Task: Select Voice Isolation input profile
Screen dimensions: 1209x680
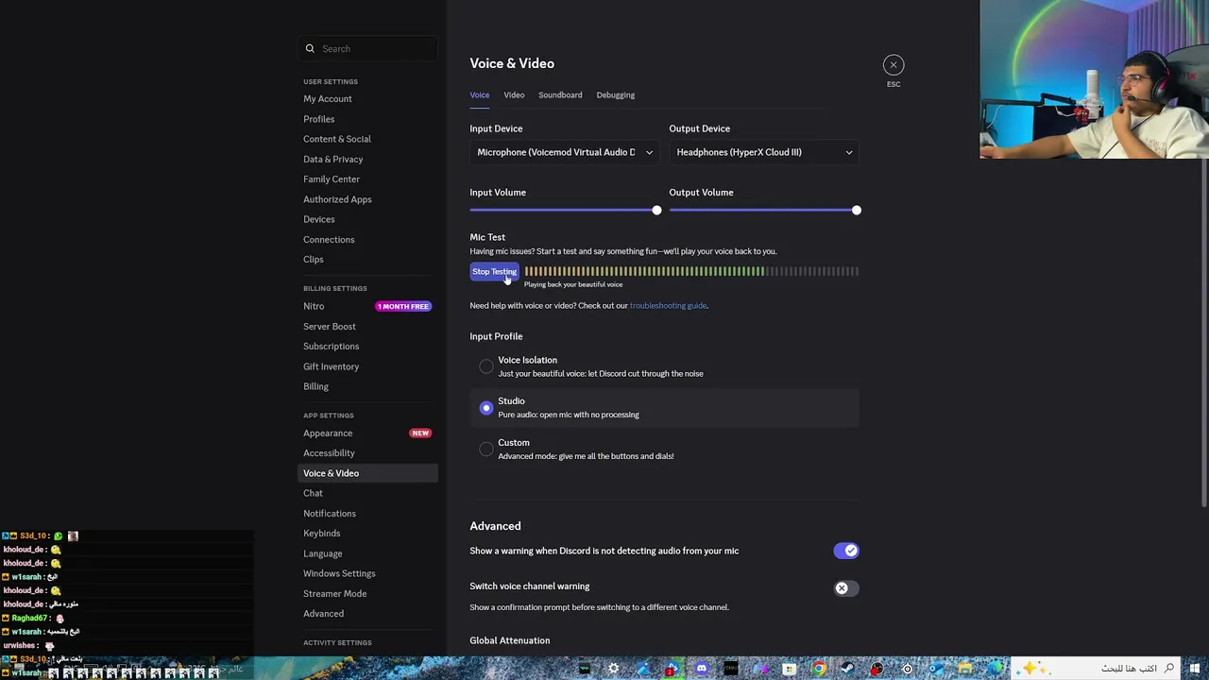Action: click(x=665, y=366)
